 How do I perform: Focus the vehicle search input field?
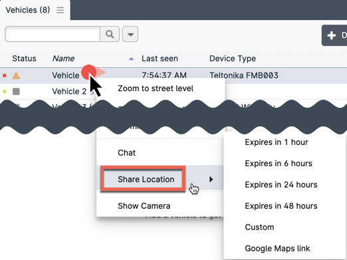[53, 34]
